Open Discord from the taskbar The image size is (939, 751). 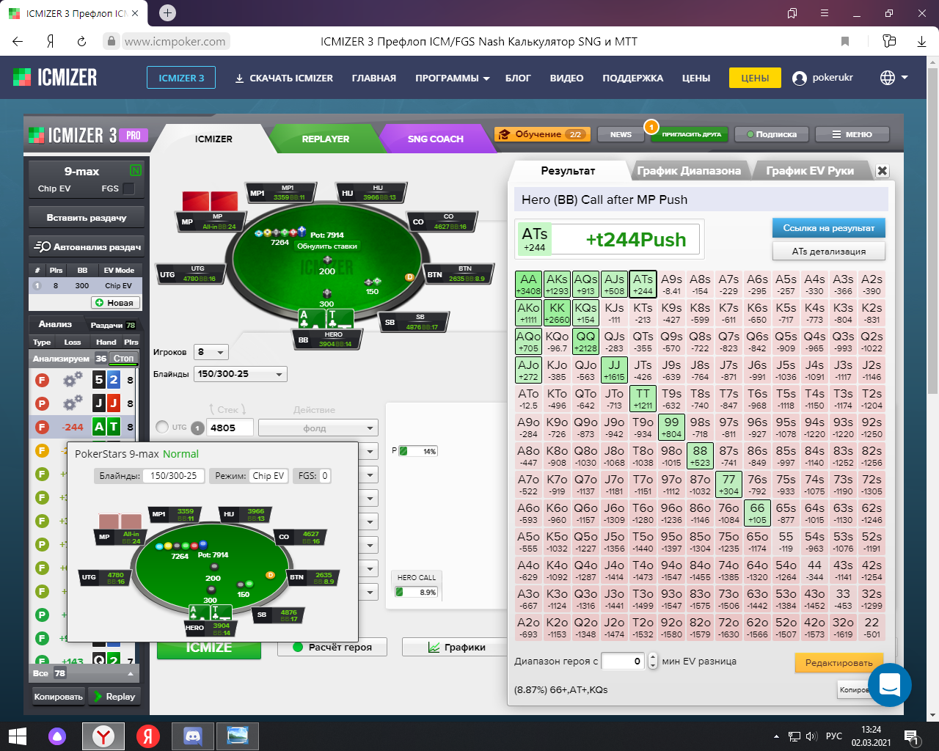pos(193,736)
